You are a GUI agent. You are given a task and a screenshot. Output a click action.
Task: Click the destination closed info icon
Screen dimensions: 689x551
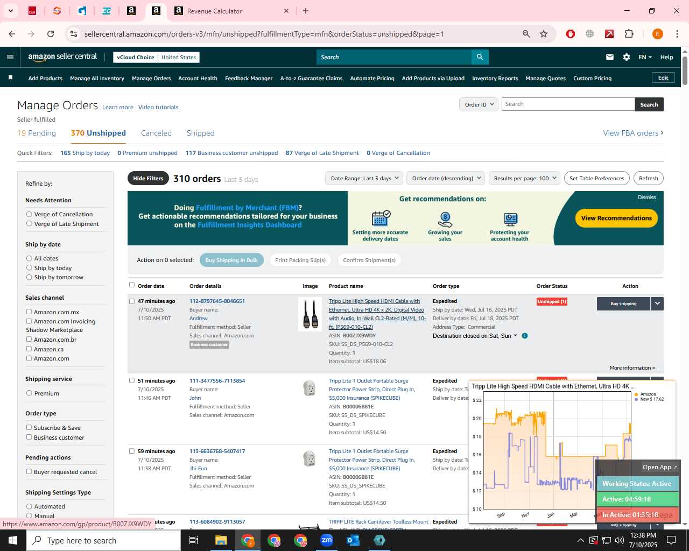pos(525,336)
